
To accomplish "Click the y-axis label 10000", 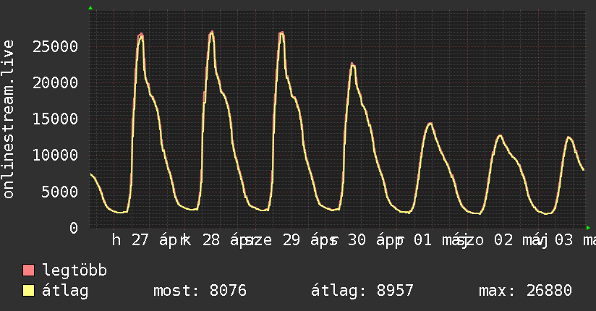I will [x=55, y=155].
